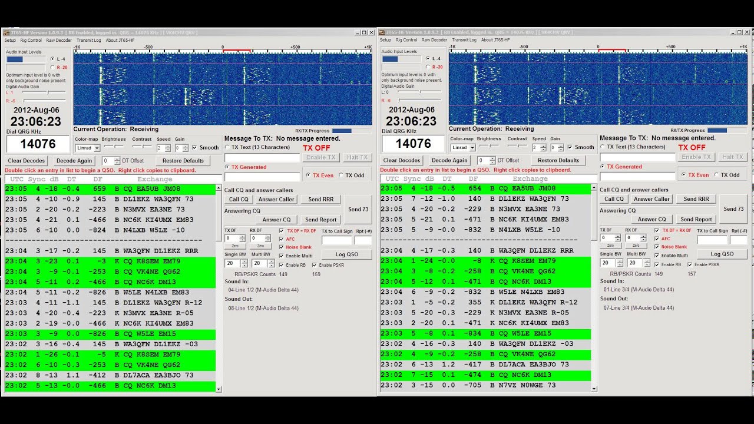Click decode list scrollbar up arrow, right window
The image size is (754, 424).
[x=595, y=187]
